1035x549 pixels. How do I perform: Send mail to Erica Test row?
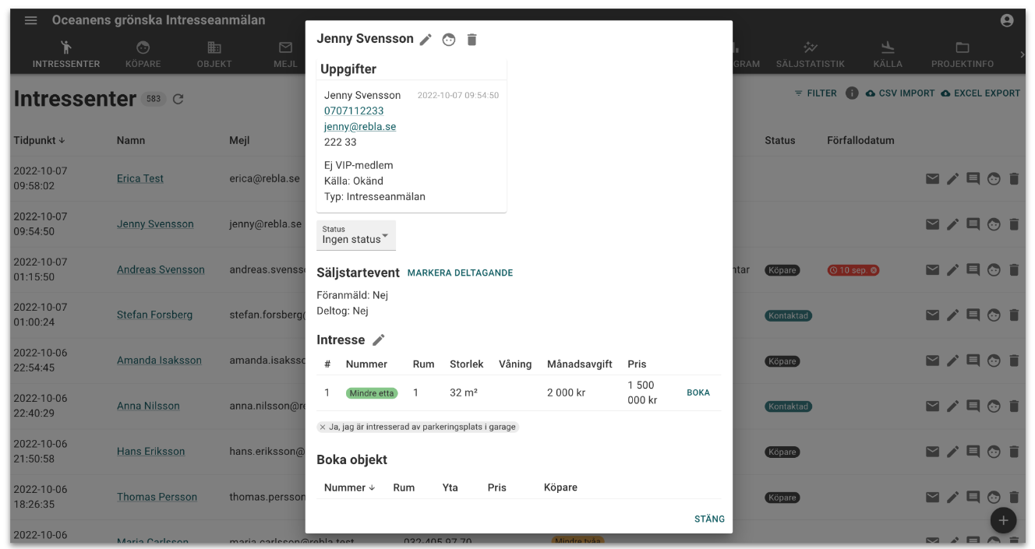932,179
